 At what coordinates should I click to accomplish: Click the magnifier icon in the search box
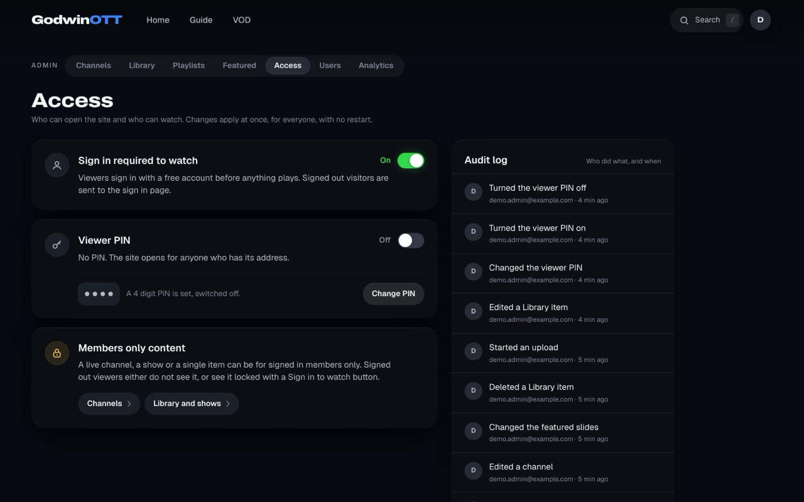coord(684,20)
